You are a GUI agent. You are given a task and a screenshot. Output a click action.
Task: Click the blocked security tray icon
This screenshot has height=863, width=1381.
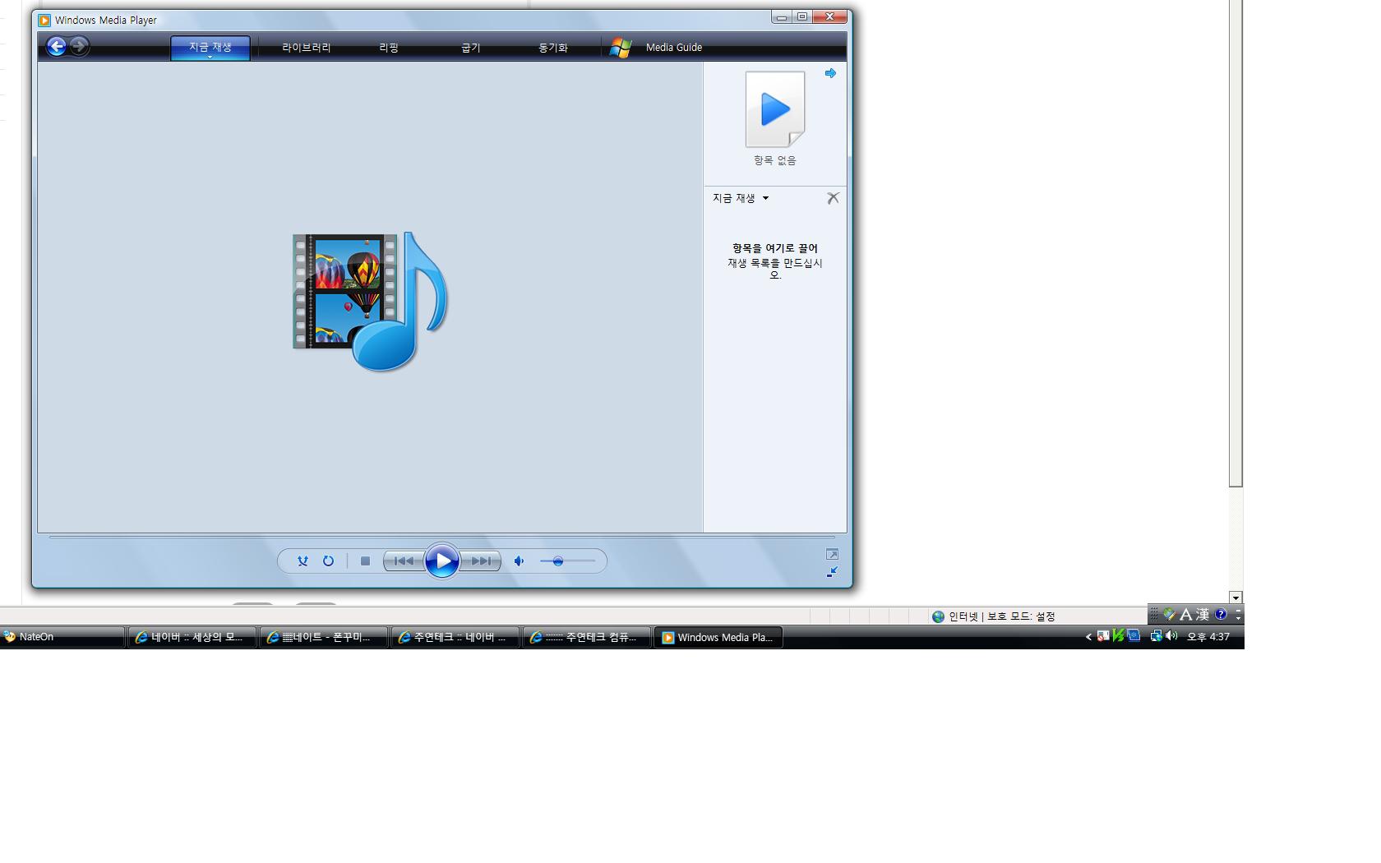pyautogui.click(x=1103, y=635)
